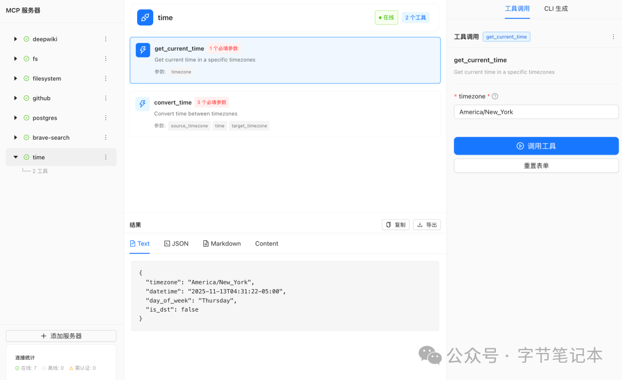Click the github green status icon

[26, 98]
